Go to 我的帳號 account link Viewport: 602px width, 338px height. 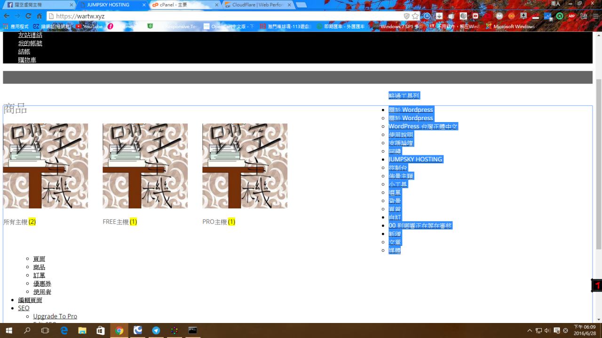30,43
